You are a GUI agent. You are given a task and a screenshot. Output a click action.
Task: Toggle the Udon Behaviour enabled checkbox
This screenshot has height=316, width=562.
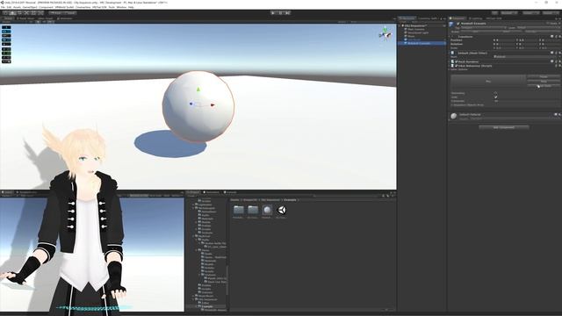click(457, 66)
